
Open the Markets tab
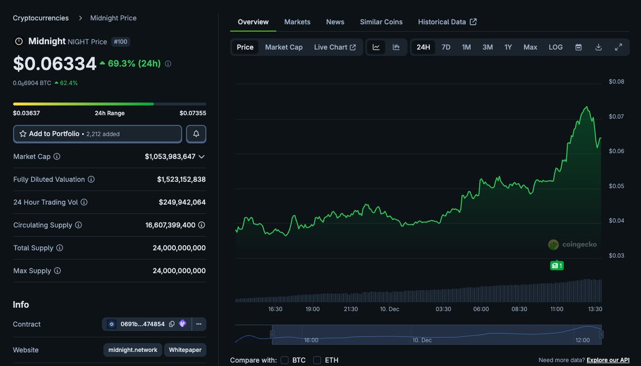point(297,22)
